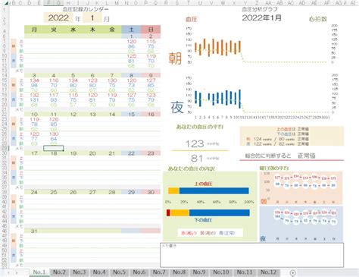
Task: Click the previous sheet tab arrow
Action: [x=8, y=272]
